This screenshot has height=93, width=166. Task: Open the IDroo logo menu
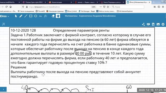pyautogui.click(x=5, y=16)
